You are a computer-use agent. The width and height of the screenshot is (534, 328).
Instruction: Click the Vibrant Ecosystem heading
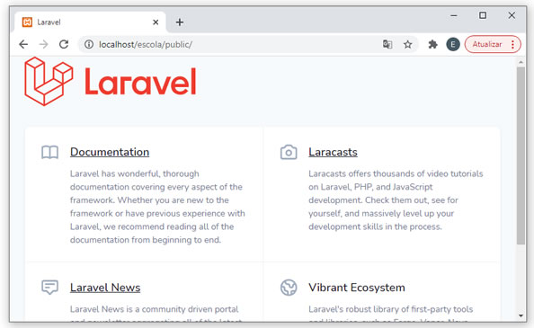(x=357, y=288)
